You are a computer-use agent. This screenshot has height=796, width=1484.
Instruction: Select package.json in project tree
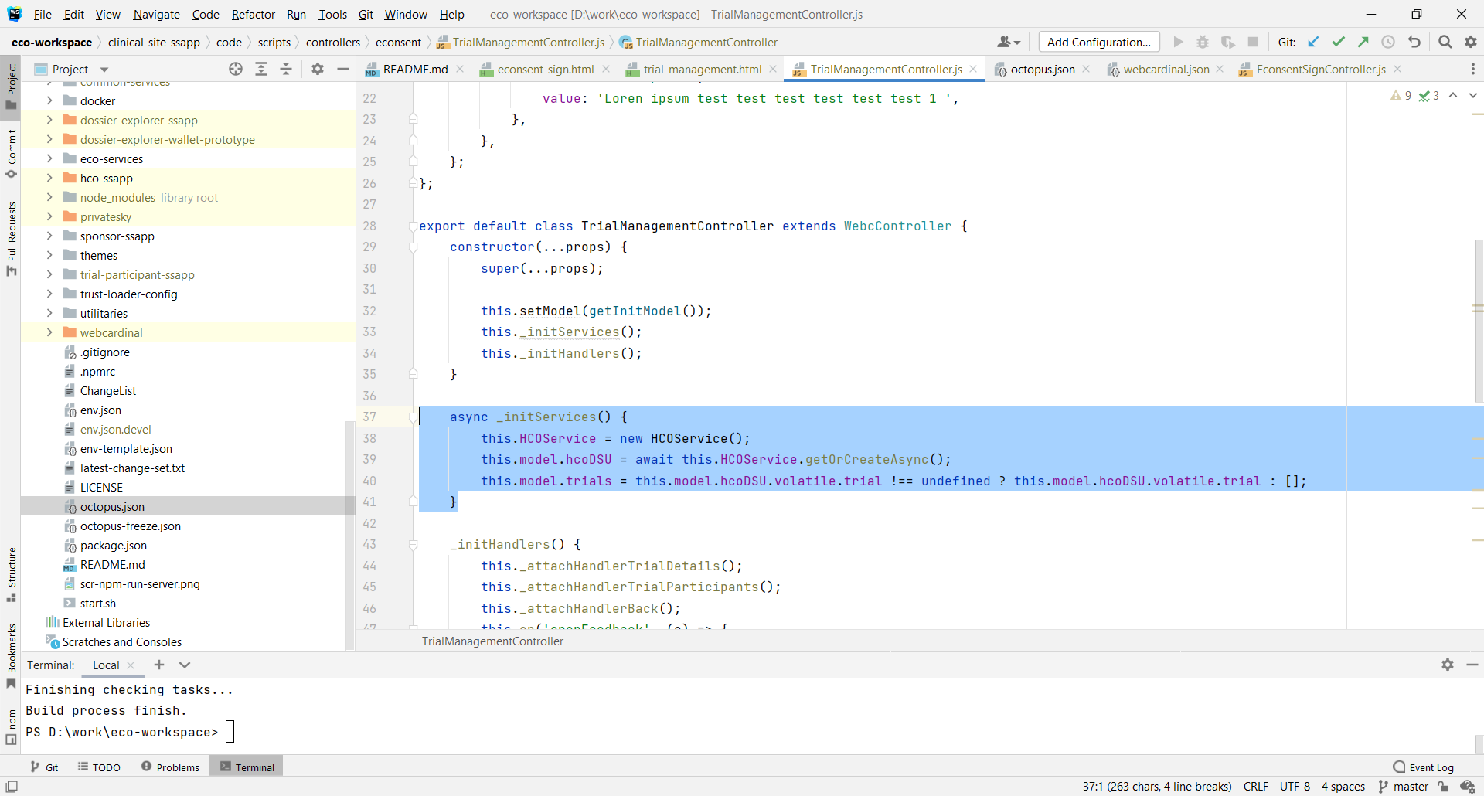113,545
